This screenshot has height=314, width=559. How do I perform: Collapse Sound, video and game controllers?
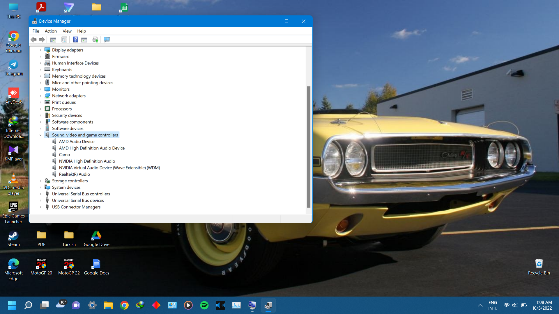coord(40,135)
